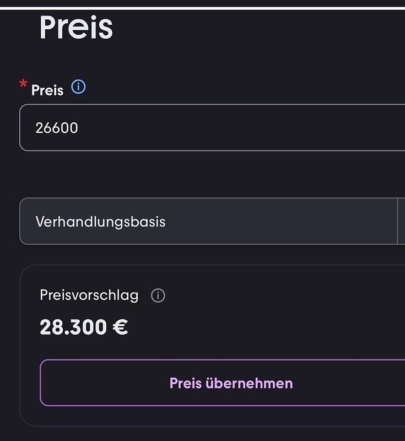Viewport: 405px width, 441px height.
Task: Click the red required asterisk before Preis
Action: (x=23, y=84)
